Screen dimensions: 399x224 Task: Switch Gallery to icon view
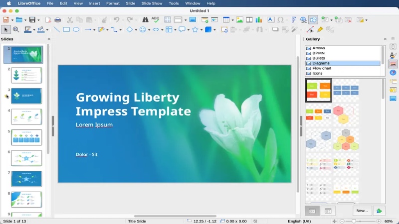tap(312, 211)
